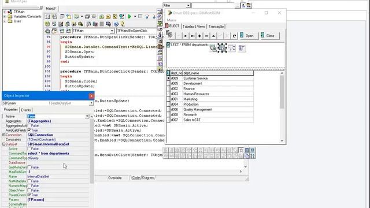Expand the TFMain tree node
Viewport: 370px width, 208px height.
click(x=5, y=12)
